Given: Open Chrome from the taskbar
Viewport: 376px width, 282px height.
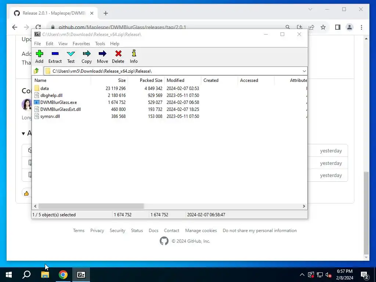Looking at the screenshot, I should [x=63, y=275].
